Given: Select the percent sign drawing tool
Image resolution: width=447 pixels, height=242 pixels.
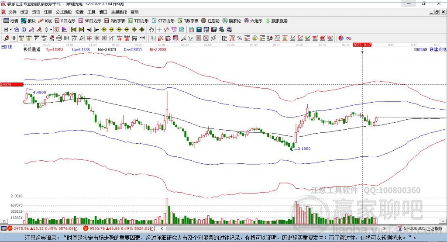Looking at the screenshot, I should tap(240, 38).
